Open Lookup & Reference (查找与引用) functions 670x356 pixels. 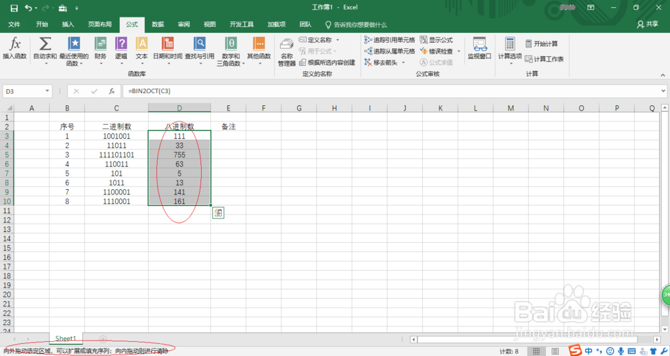(x=200, y=50)
